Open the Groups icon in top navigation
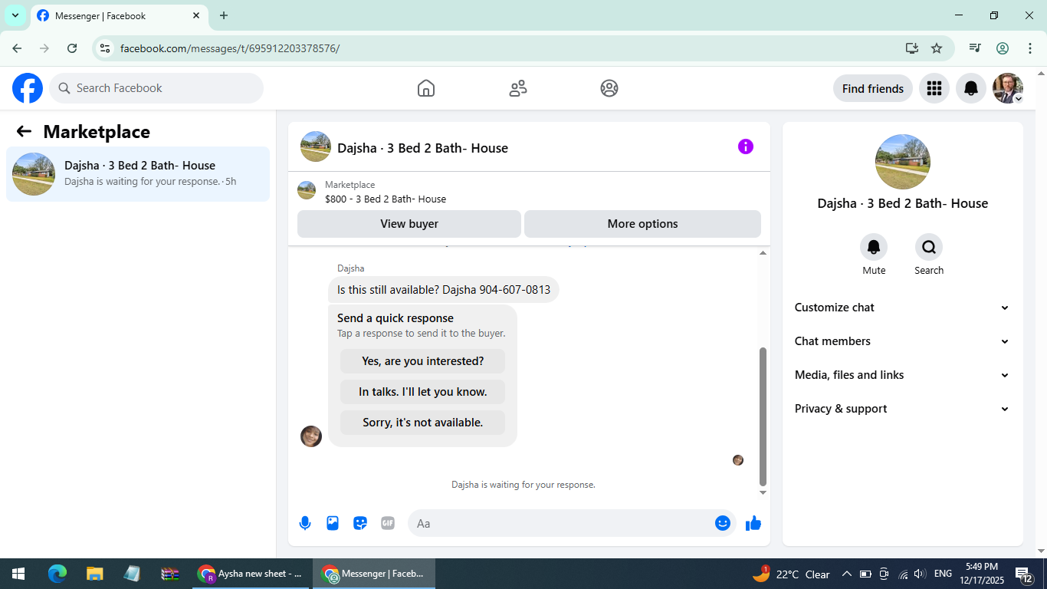The image size is (1047, 589). click(609, 88)
